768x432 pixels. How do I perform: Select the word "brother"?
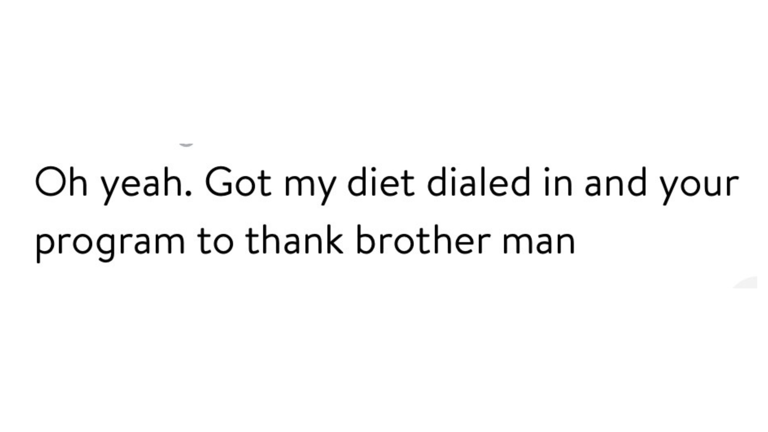tap(423, 239)
